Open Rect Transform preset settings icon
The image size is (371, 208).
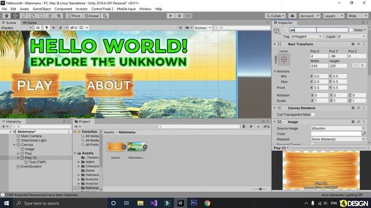tap(358, 44)
